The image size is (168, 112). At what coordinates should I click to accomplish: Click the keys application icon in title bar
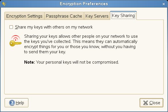4,4
